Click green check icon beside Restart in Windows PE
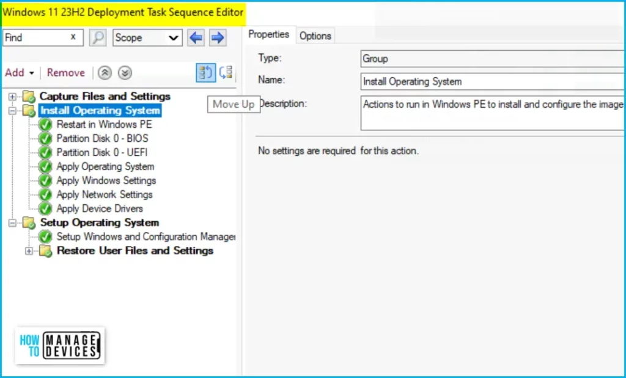This screenshot has height=378, width=626. [x=45, y=125]
